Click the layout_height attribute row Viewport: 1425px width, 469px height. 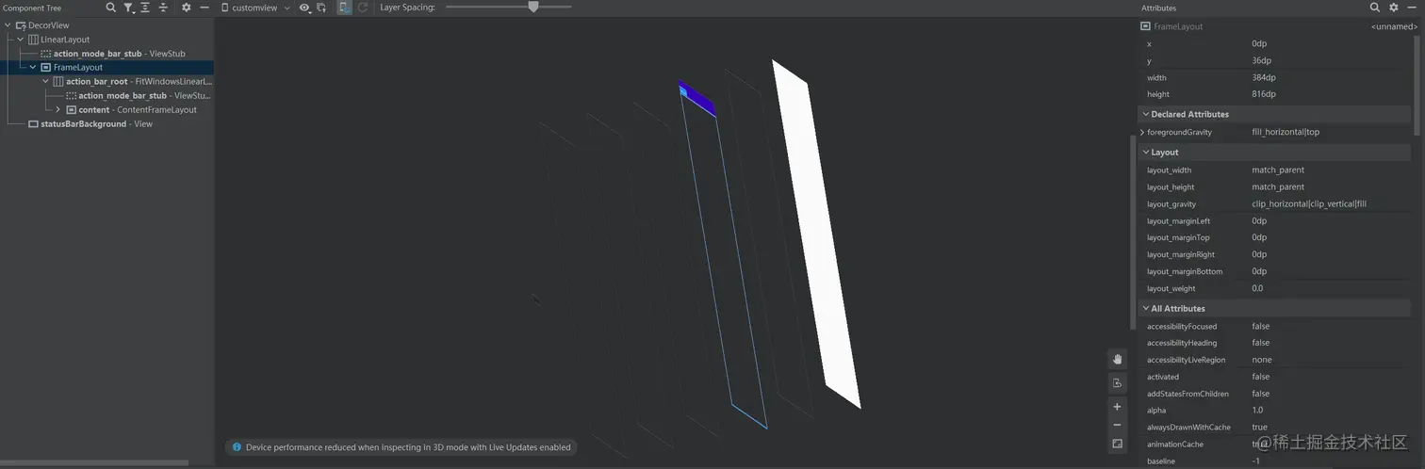click(x=1274, y=187)
